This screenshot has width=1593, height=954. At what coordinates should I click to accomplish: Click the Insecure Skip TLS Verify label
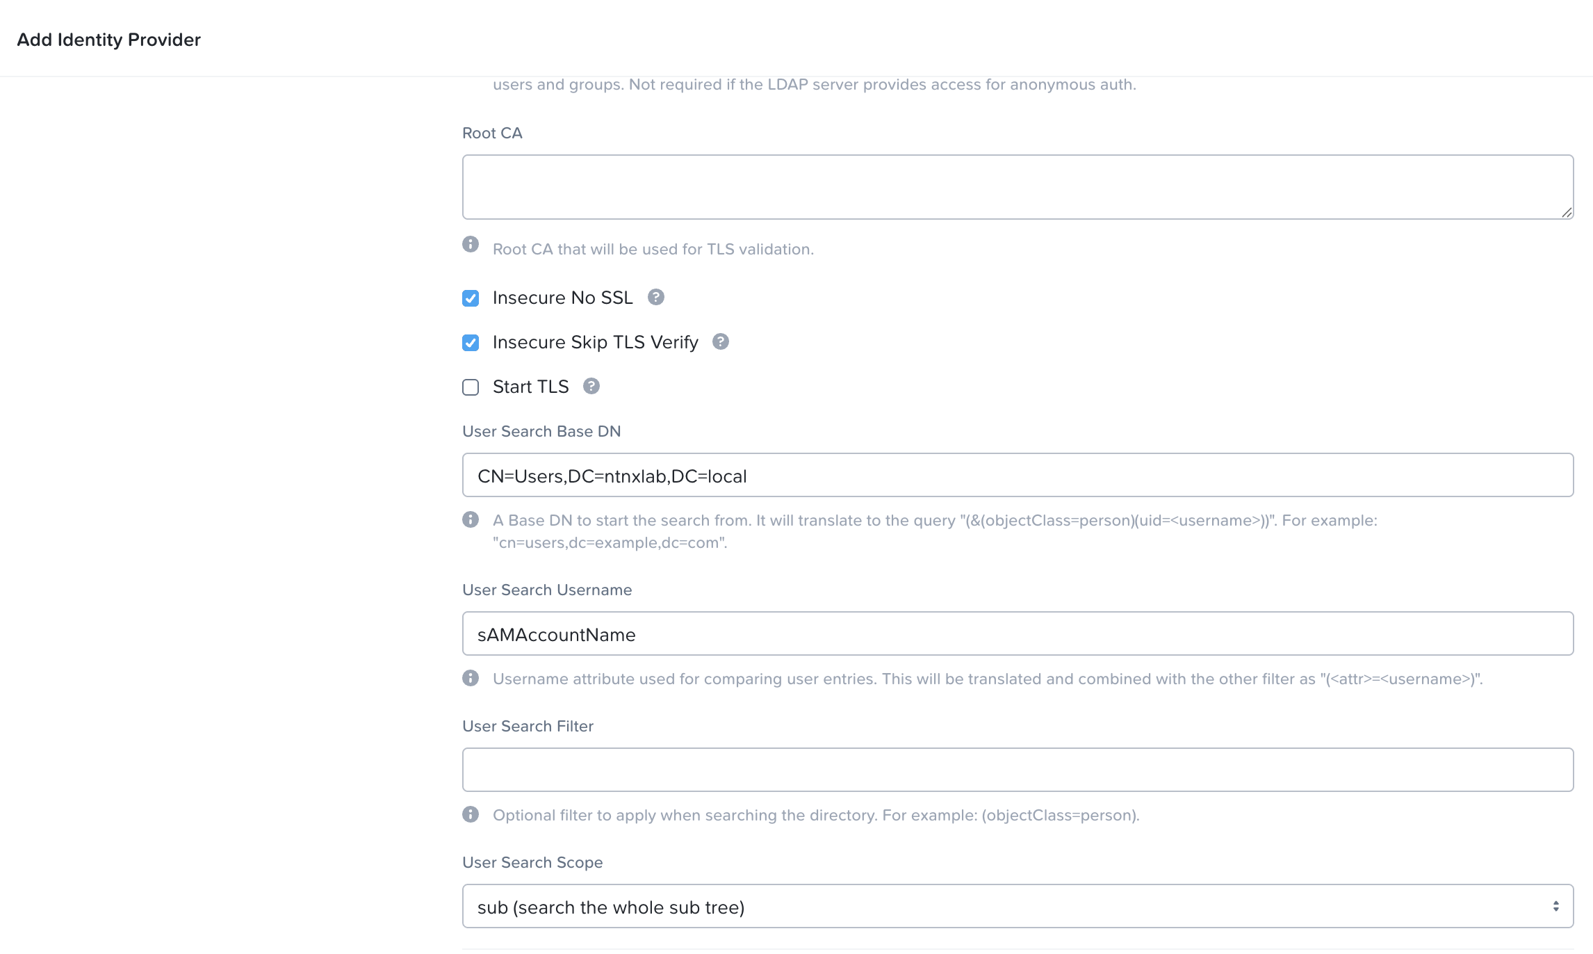pos(595,342)
